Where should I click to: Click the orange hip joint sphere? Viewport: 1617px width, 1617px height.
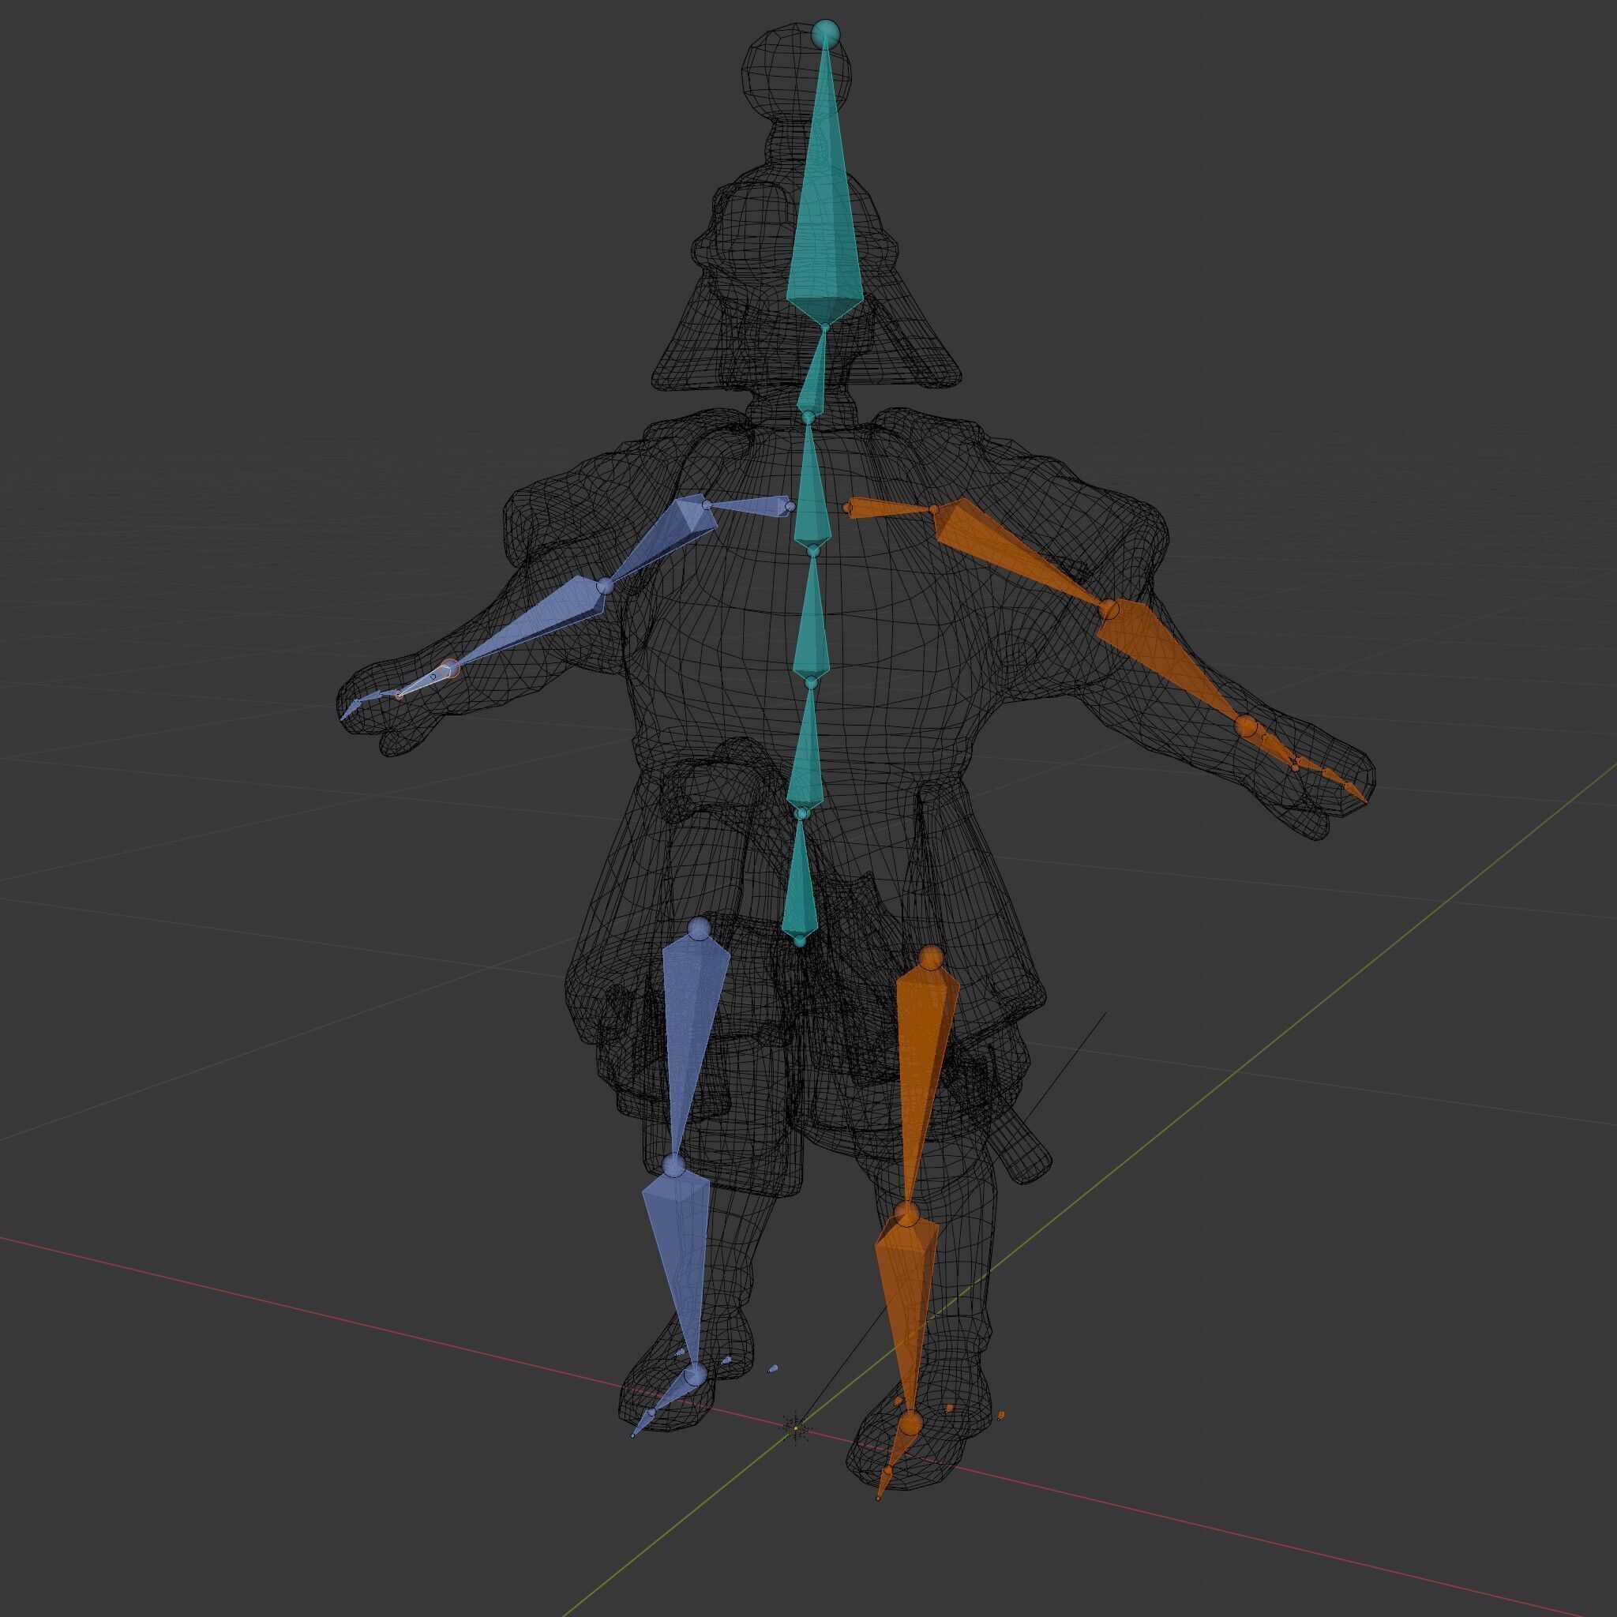pyautogui.click(x=931, y=959)
